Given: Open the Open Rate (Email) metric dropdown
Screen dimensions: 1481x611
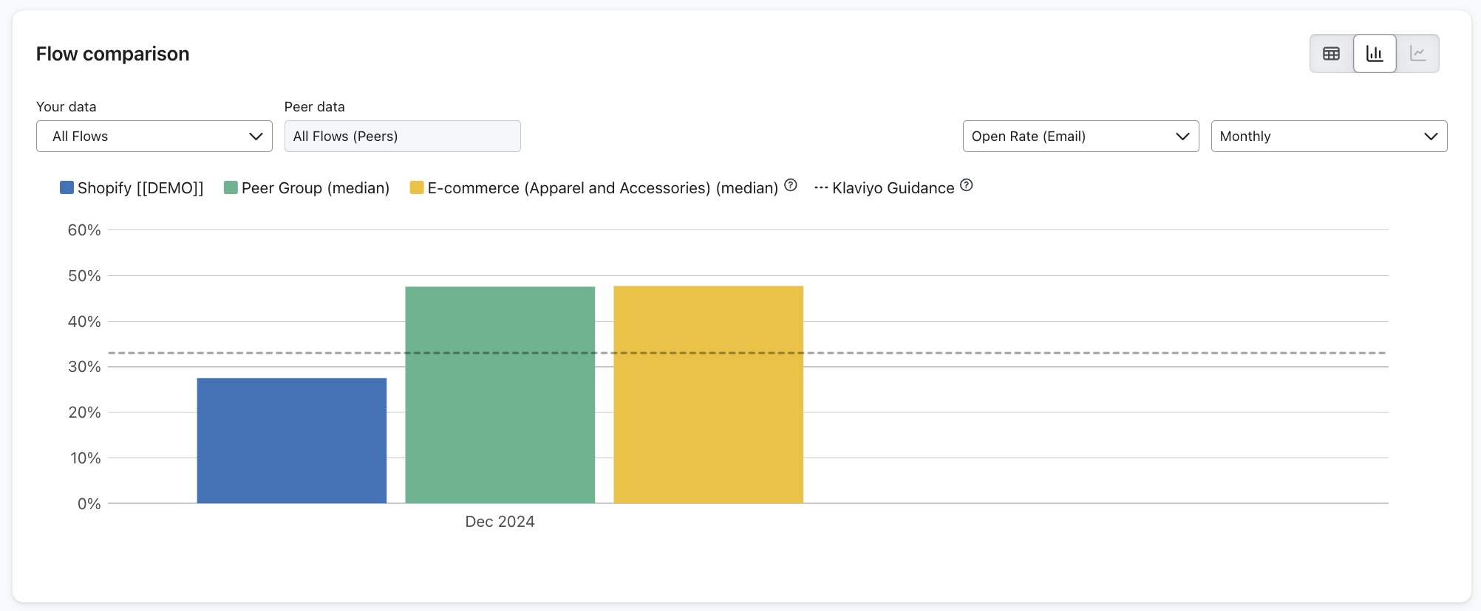Looking at the screenshot, I should 1080,137.
